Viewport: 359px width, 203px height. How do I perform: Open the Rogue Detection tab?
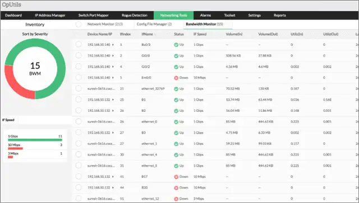coord(135,15)
